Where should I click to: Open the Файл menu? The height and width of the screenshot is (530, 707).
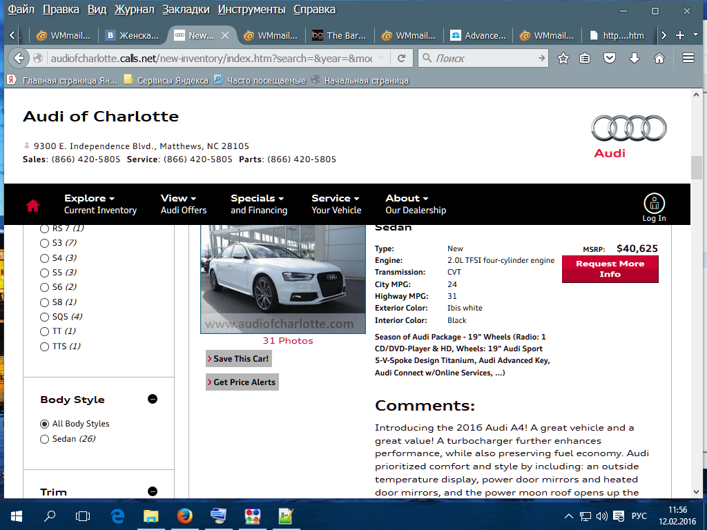click(x=21, y=10)
